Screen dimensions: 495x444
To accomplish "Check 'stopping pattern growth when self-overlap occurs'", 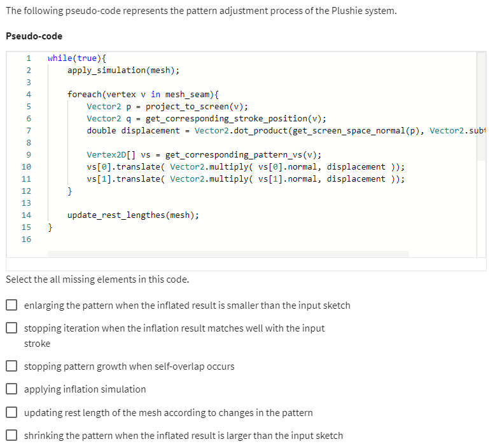I will point(11,366).
